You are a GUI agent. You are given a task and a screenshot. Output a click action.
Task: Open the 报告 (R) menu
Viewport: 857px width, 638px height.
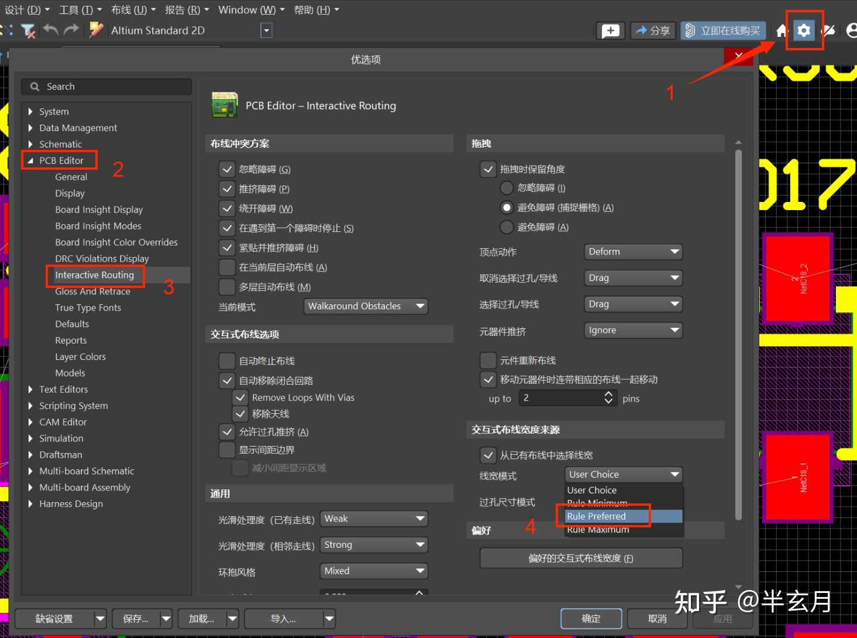tap(187, 10)
